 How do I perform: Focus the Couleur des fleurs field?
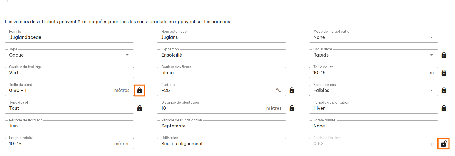(221, 73)
